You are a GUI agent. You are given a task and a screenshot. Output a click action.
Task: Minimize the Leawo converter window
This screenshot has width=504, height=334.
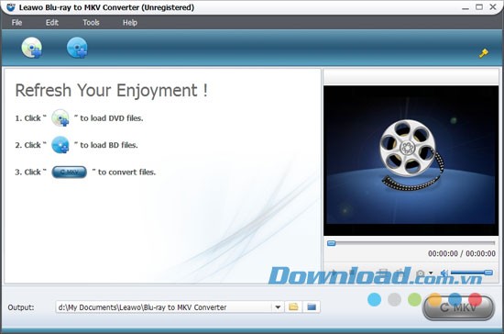tap(466, 7)
